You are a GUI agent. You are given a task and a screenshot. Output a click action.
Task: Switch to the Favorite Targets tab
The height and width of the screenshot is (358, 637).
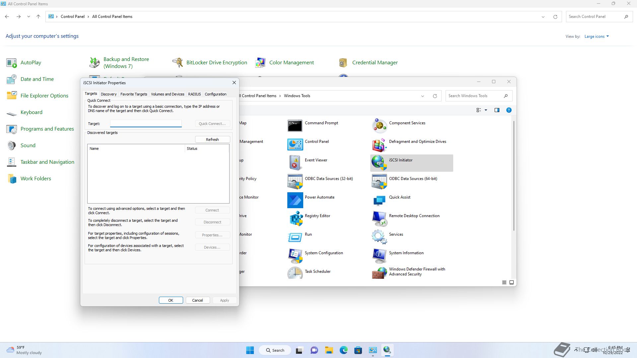click(134, 94)
